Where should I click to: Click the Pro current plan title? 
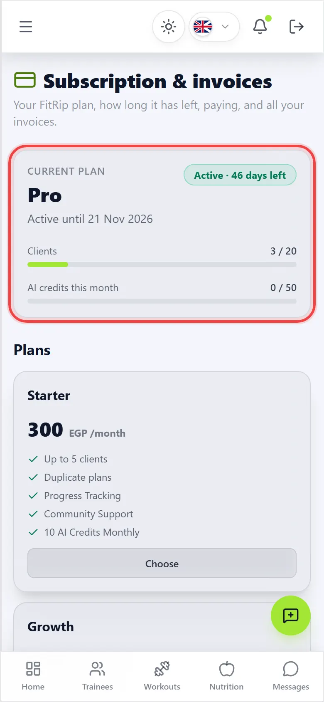[x=45, y=195]
